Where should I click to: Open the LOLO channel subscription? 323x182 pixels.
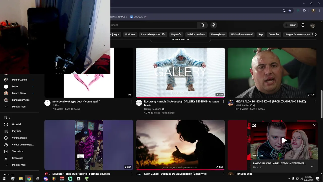click(19, 86)
